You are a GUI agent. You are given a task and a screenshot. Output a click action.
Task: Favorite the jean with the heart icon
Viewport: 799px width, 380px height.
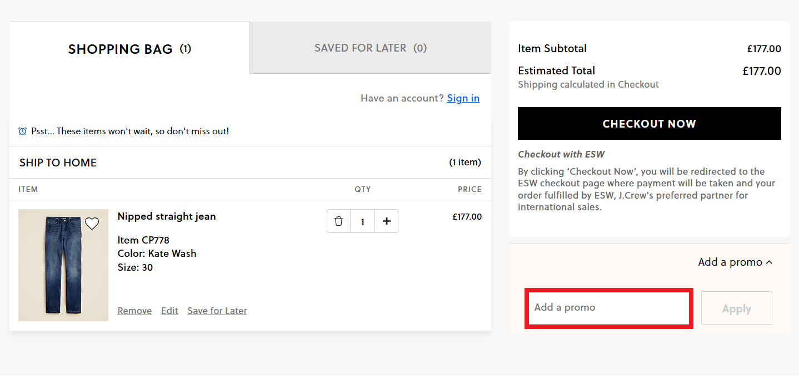pos(92,223)
